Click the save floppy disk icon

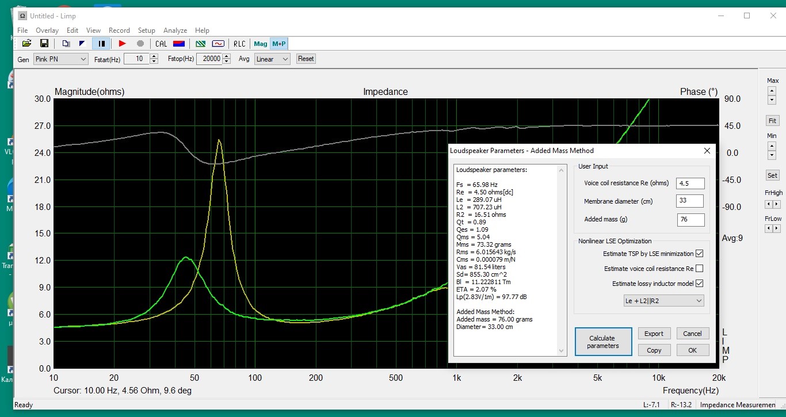point(44,44)
